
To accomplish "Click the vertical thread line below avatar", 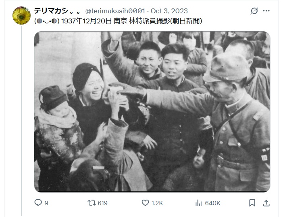I will pyautogui.click(x=21, y=121).
